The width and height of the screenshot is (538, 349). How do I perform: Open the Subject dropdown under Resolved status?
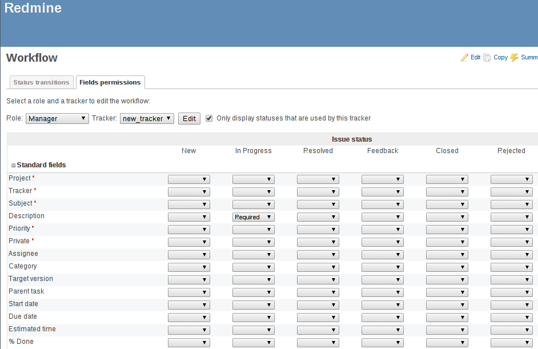click(318, 204)
